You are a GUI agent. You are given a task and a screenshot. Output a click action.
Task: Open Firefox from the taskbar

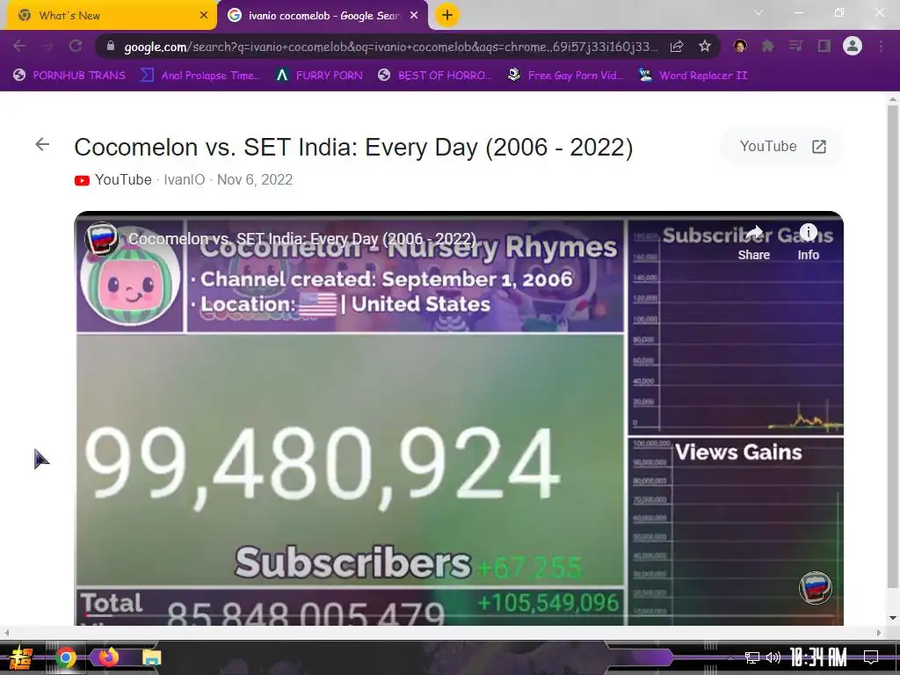pyautogui.click(x=108, y=657)
